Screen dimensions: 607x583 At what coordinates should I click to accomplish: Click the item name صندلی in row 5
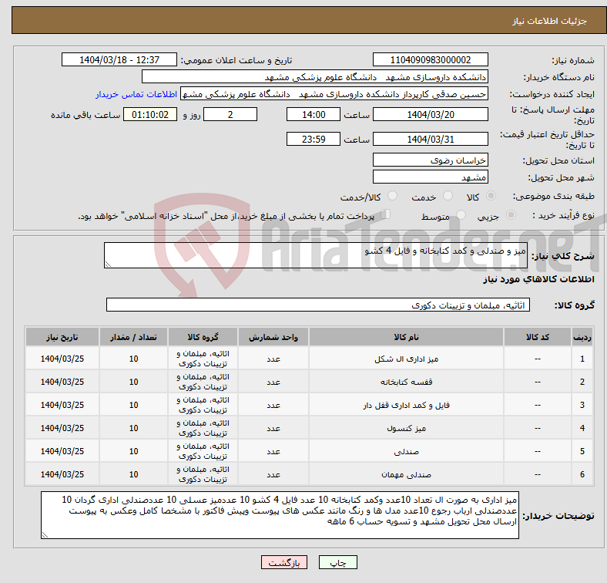[406, 451]
